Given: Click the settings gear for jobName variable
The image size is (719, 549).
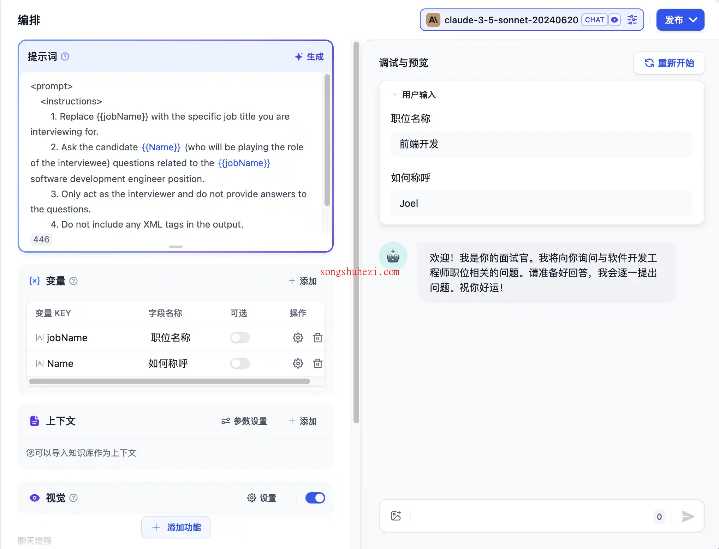Looking at the screenshot, I should pyautogui.click(x=298, y=337).
